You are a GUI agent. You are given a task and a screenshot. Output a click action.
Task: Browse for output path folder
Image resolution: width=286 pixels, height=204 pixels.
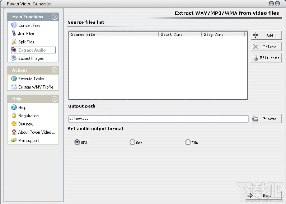pos(267,119)
